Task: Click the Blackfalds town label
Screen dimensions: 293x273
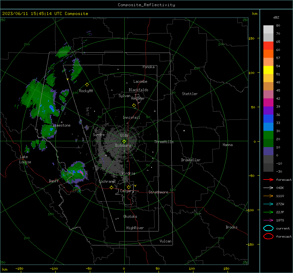Action: pyautogui.click(x=138, y=90)
